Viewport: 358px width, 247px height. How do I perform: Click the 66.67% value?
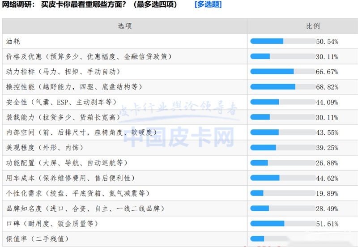[x=327, y=72]
